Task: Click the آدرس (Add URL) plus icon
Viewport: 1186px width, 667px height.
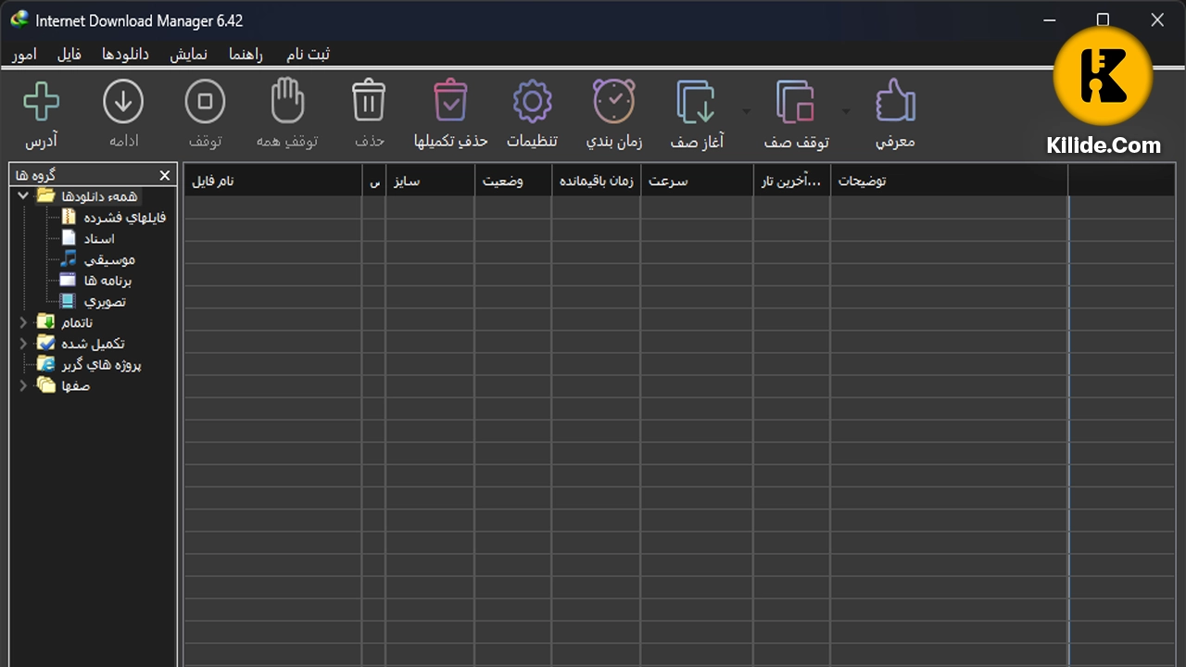Action: 41,102
